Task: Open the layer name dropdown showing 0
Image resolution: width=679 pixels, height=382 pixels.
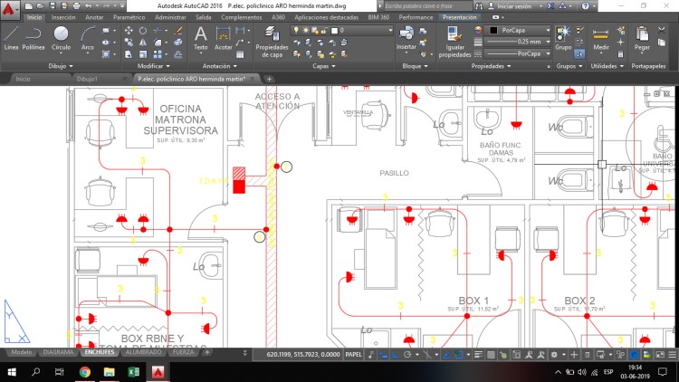Action: (342, 30)
